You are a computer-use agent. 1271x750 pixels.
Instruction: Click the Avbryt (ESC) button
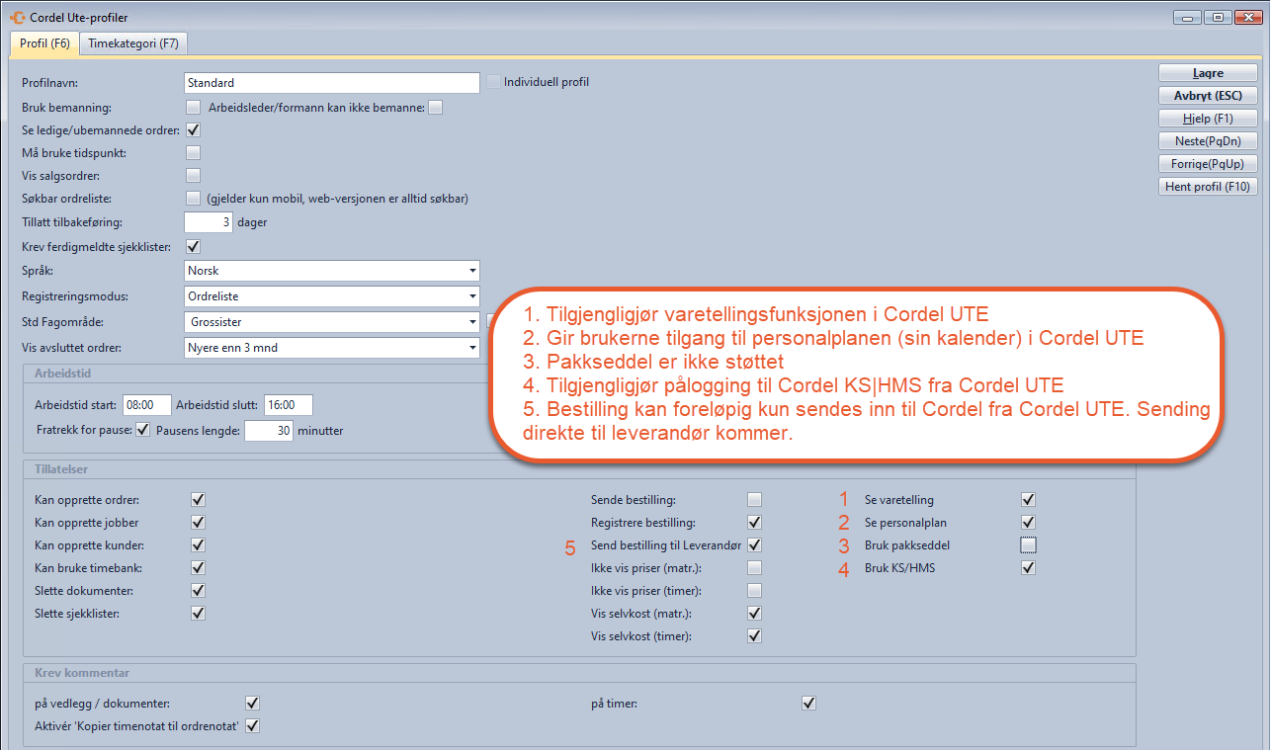click(1208, 96)
